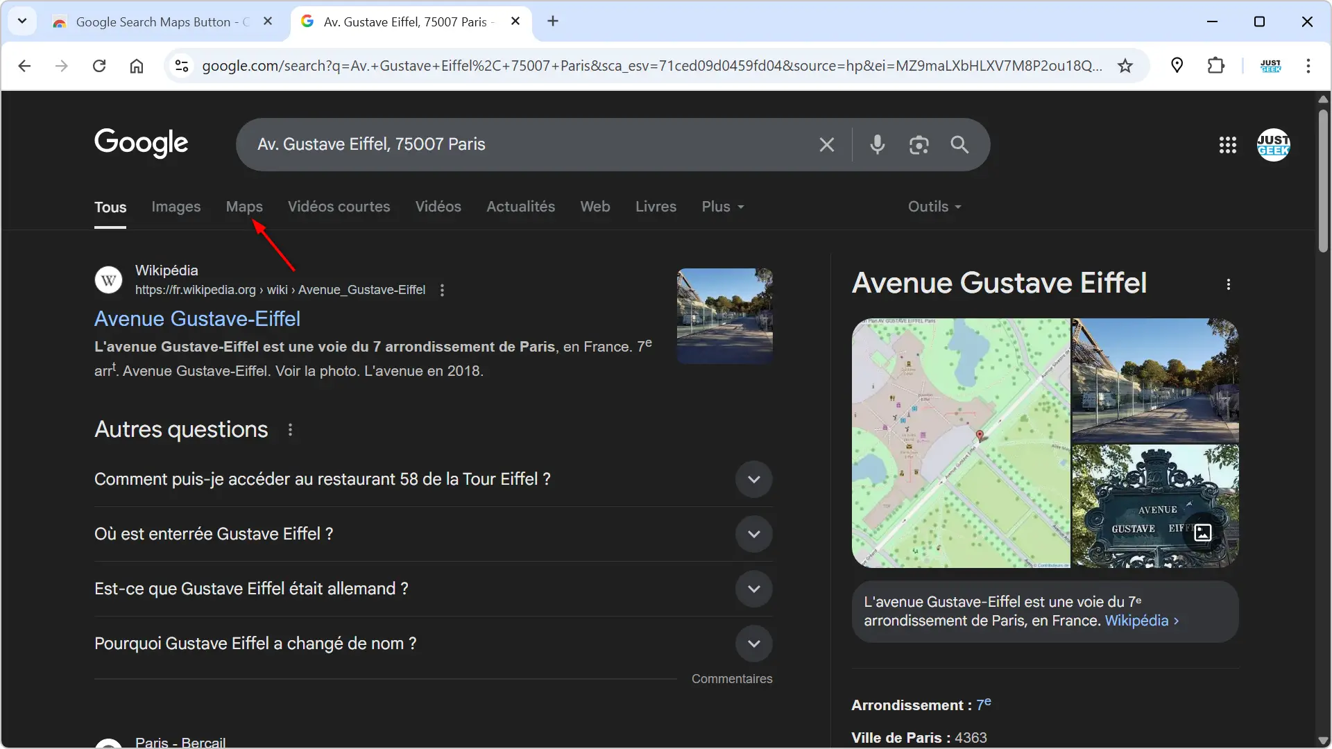Open the map thumbnail in knowledge panel

(961, 443)
